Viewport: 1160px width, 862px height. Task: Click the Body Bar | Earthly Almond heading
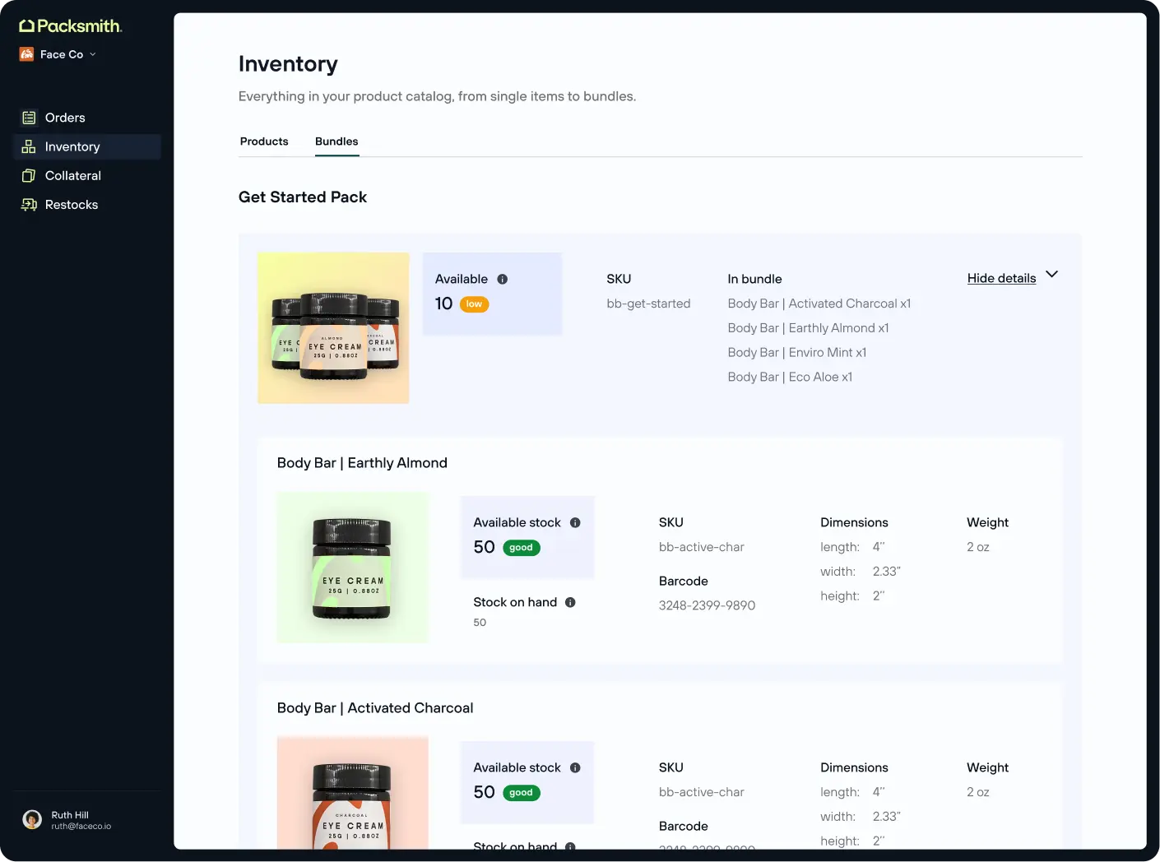tap(362, 463)
